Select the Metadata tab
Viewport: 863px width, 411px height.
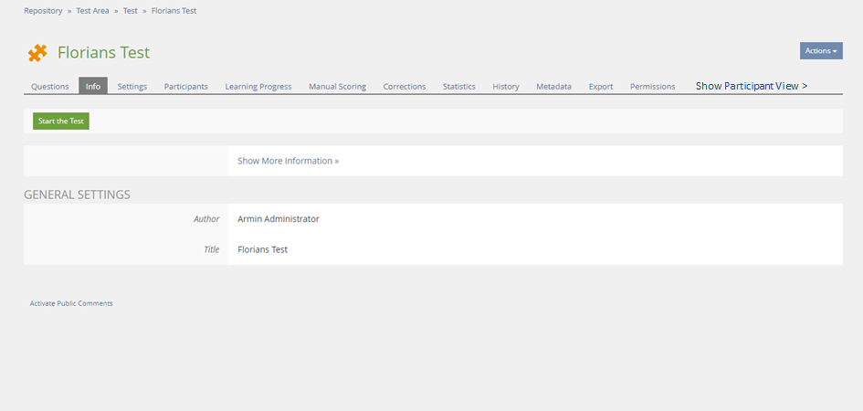[553, 87]
